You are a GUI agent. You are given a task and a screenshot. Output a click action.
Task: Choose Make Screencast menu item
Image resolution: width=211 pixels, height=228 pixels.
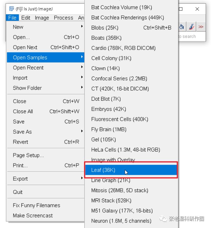tap(46, 215)
